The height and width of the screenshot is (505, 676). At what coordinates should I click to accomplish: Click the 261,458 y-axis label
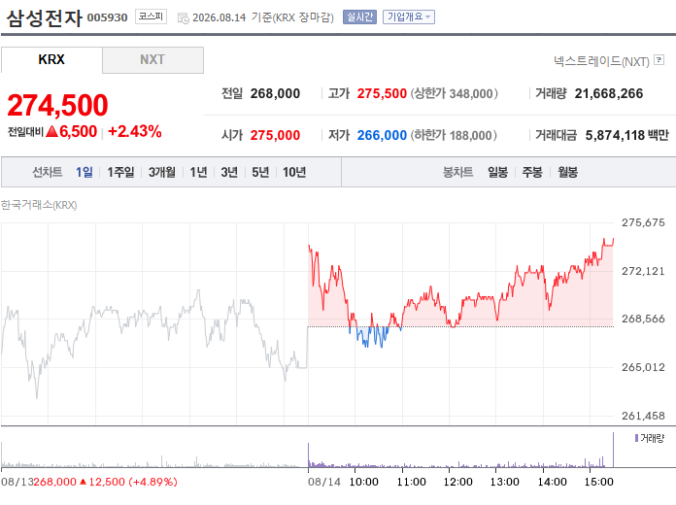643,416
